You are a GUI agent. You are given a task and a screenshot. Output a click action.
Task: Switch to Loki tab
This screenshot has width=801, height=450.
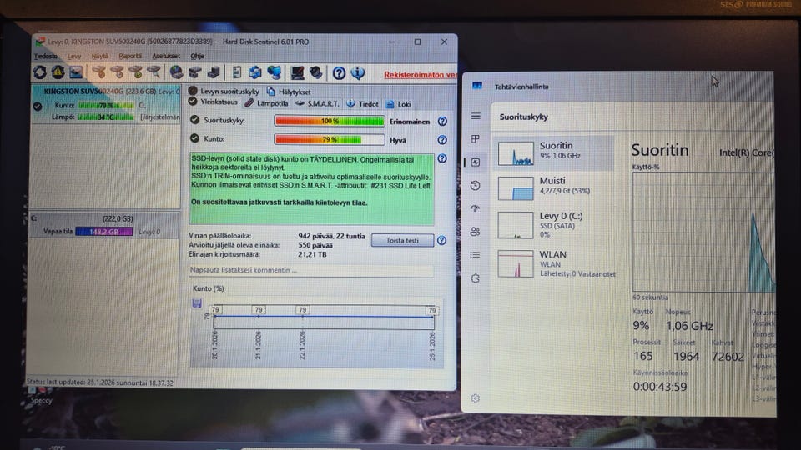(399, 104)
